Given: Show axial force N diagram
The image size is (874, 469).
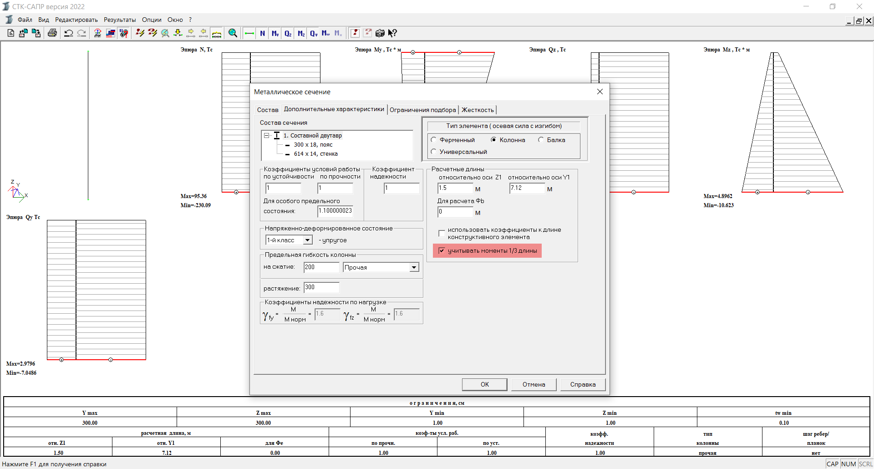Looking at the screenshot, I should point(263,33).
